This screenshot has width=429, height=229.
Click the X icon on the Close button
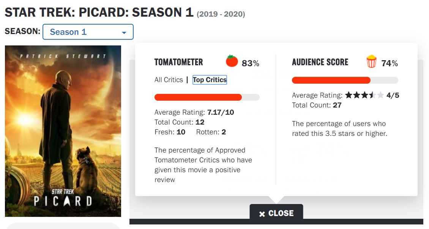coord(262,214)
